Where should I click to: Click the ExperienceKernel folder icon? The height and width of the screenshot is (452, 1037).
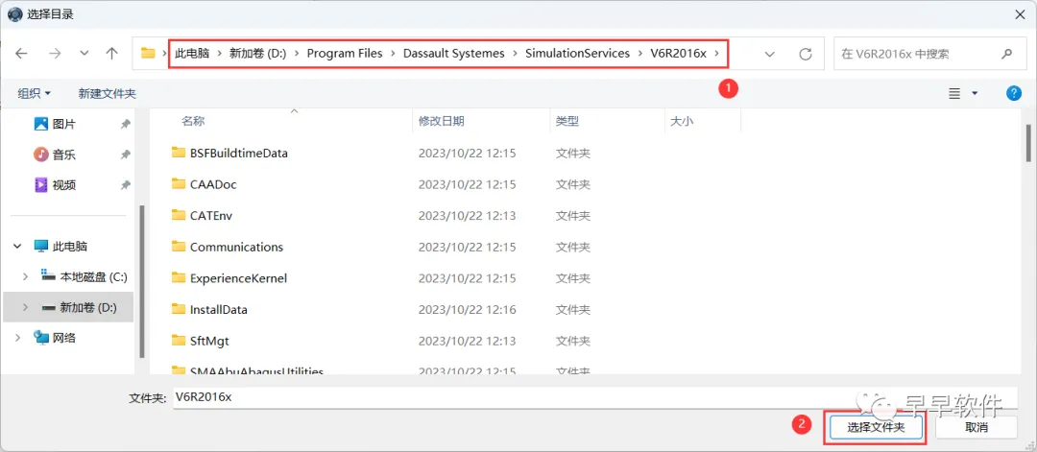[x=179, y=277]
